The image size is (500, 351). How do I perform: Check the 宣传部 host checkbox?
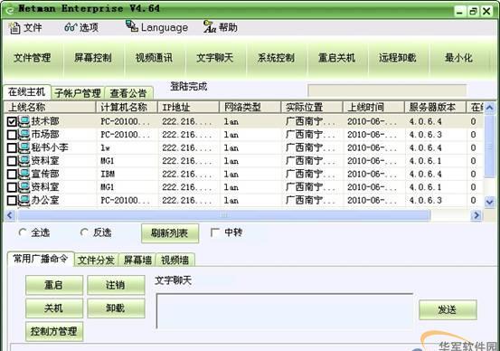(12, 174)
